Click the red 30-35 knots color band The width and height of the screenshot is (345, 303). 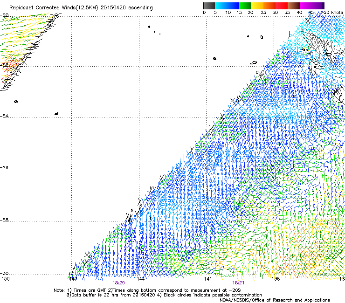[x=282, y=6]
